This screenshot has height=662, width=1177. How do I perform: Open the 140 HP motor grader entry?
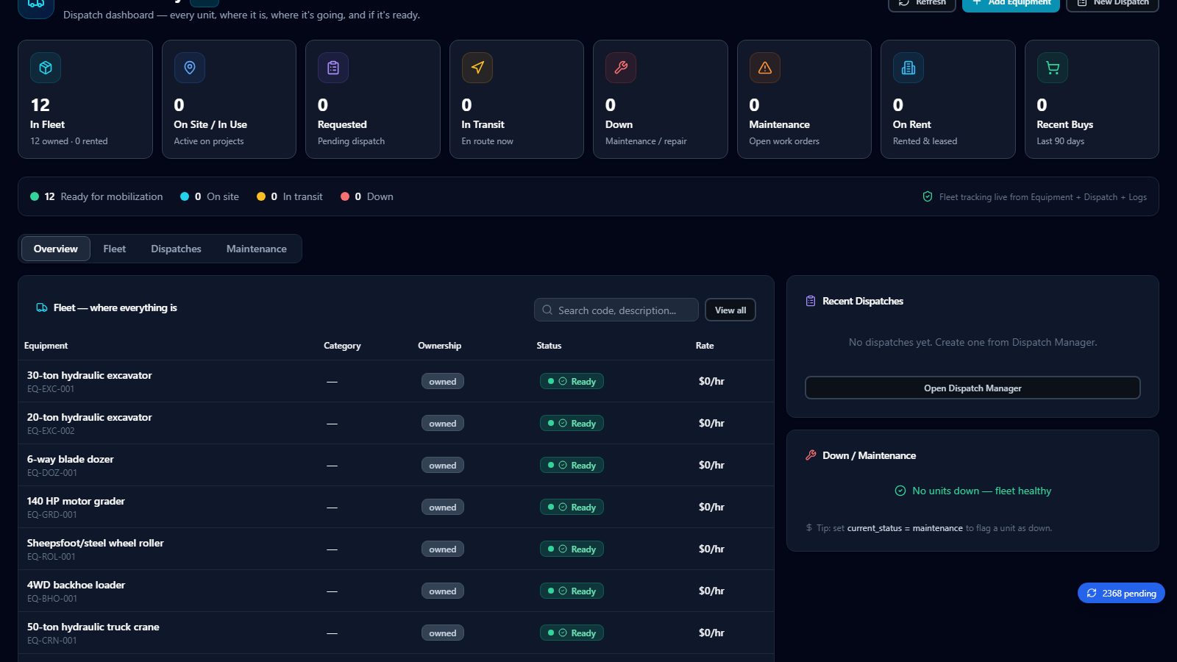click(76, 501)
